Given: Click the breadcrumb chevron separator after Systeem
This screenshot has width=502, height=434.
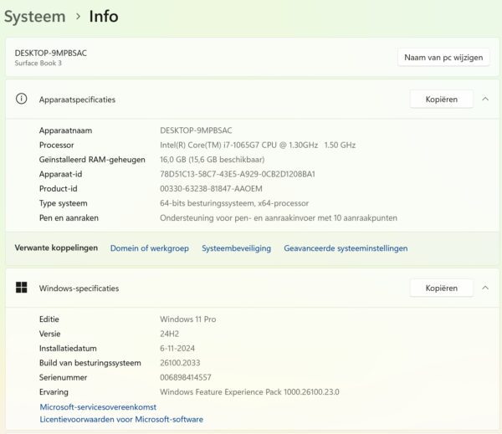Looking at the screenshot, I should [x=78, y=17].
